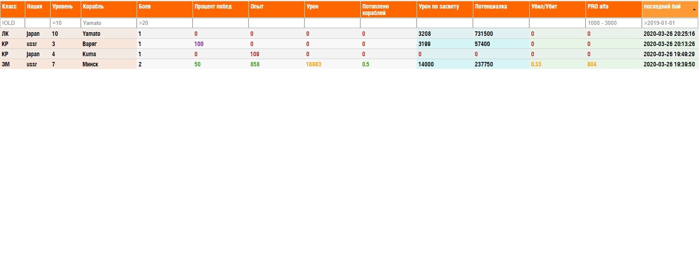Focus the PRO alfa filter 1000 - 3000
The image size is (699, 264).
[x=613, y=23]
